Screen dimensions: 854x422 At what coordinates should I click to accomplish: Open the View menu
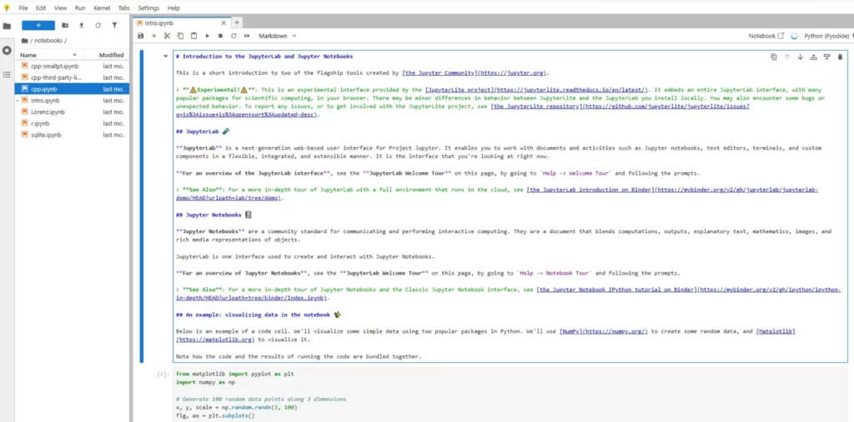point(60,8)
